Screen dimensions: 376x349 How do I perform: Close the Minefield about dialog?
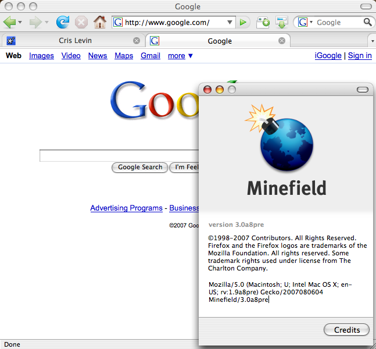[207, 90]
